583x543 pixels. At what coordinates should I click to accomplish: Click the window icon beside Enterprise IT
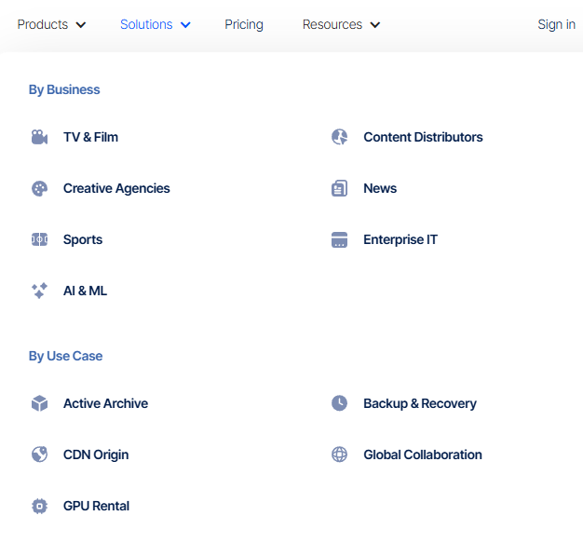click(x=339, y=239)
